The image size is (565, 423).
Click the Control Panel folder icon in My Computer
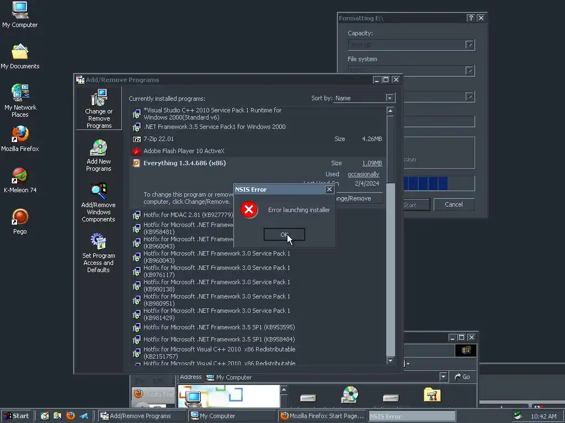[x=433, y=394]
